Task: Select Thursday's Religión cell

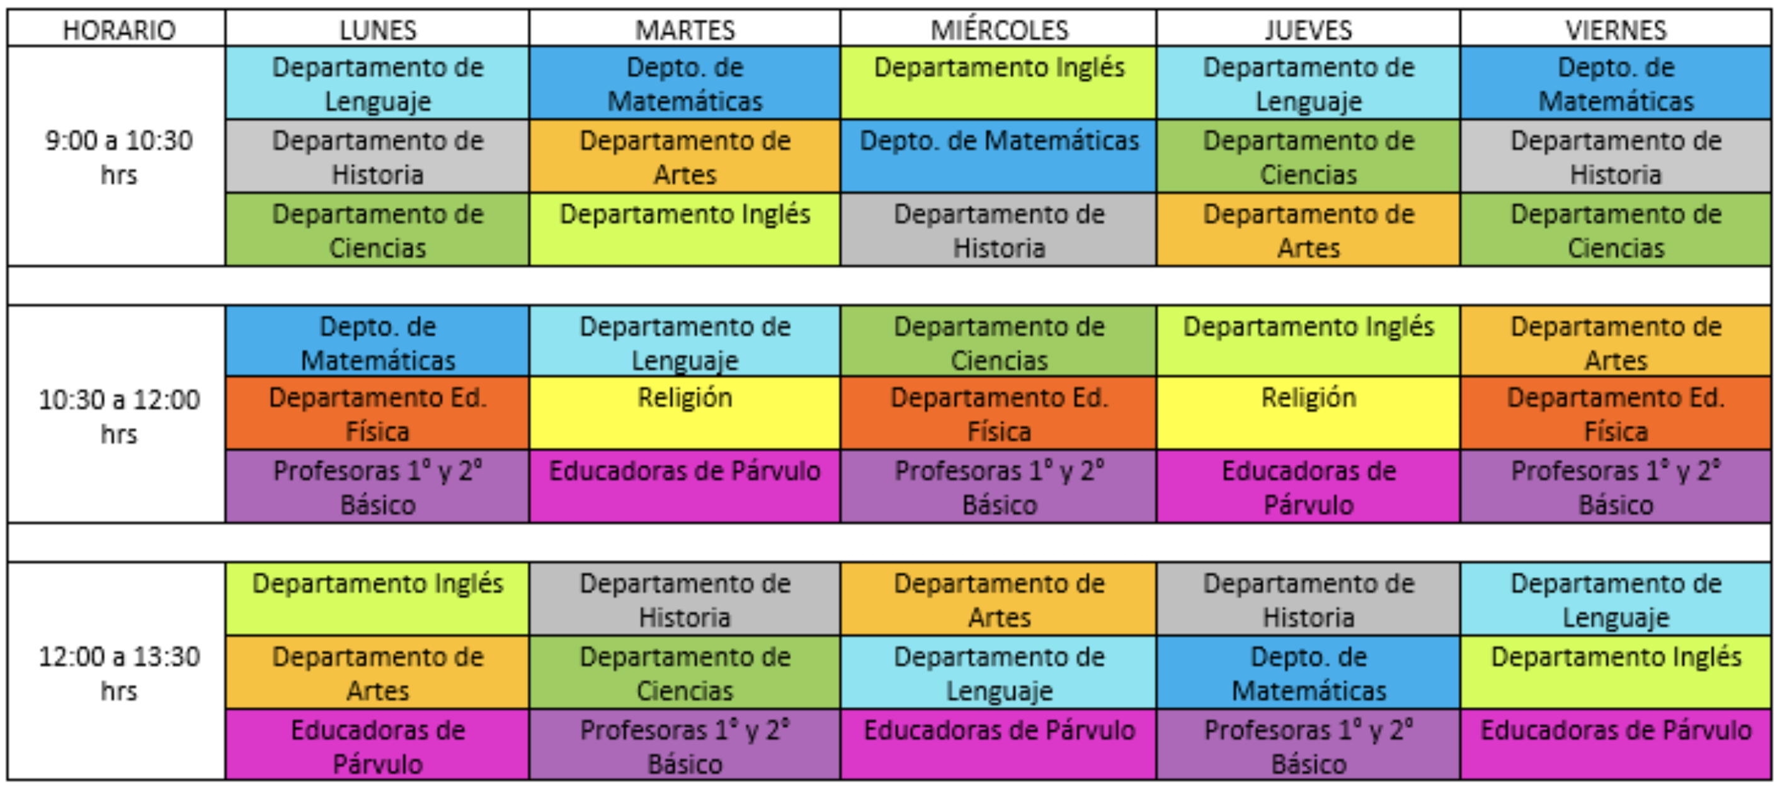Action: pyautogui.click(x=1308, y=414)
